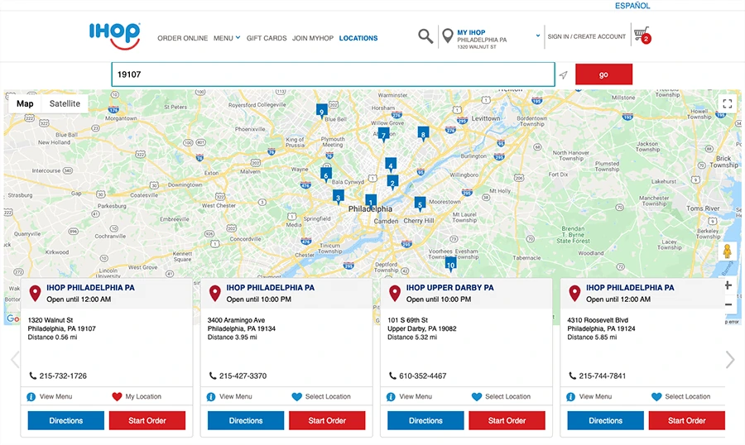
Task: Open Join MyHop nav item
Action: click(x=313, y=38)
